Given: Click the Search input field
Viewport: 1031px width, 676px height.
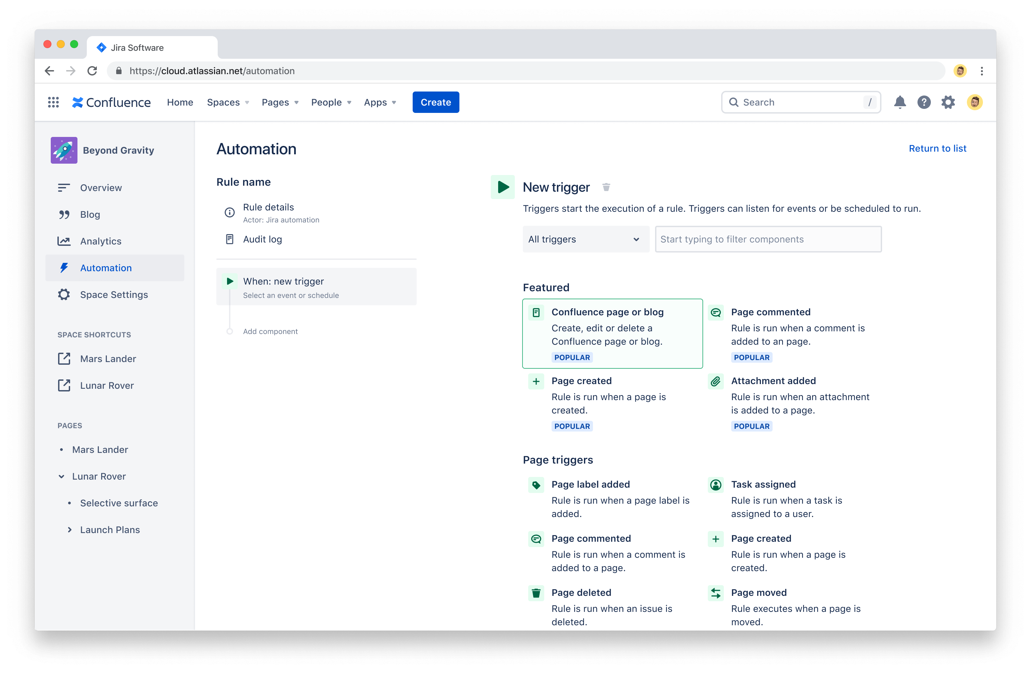Looking at the screenshot, I should (x=801, y=102).
